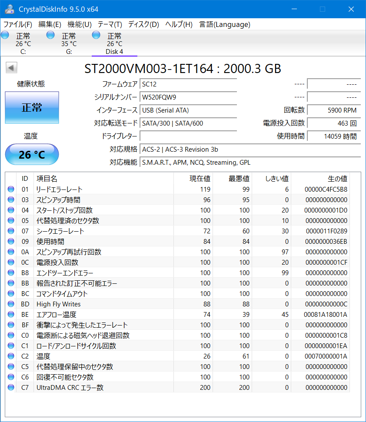Click the ファームウェア field showing SC12
This screenshot has width=366, height=422.
pyautogui.click(x=188, y=84)
